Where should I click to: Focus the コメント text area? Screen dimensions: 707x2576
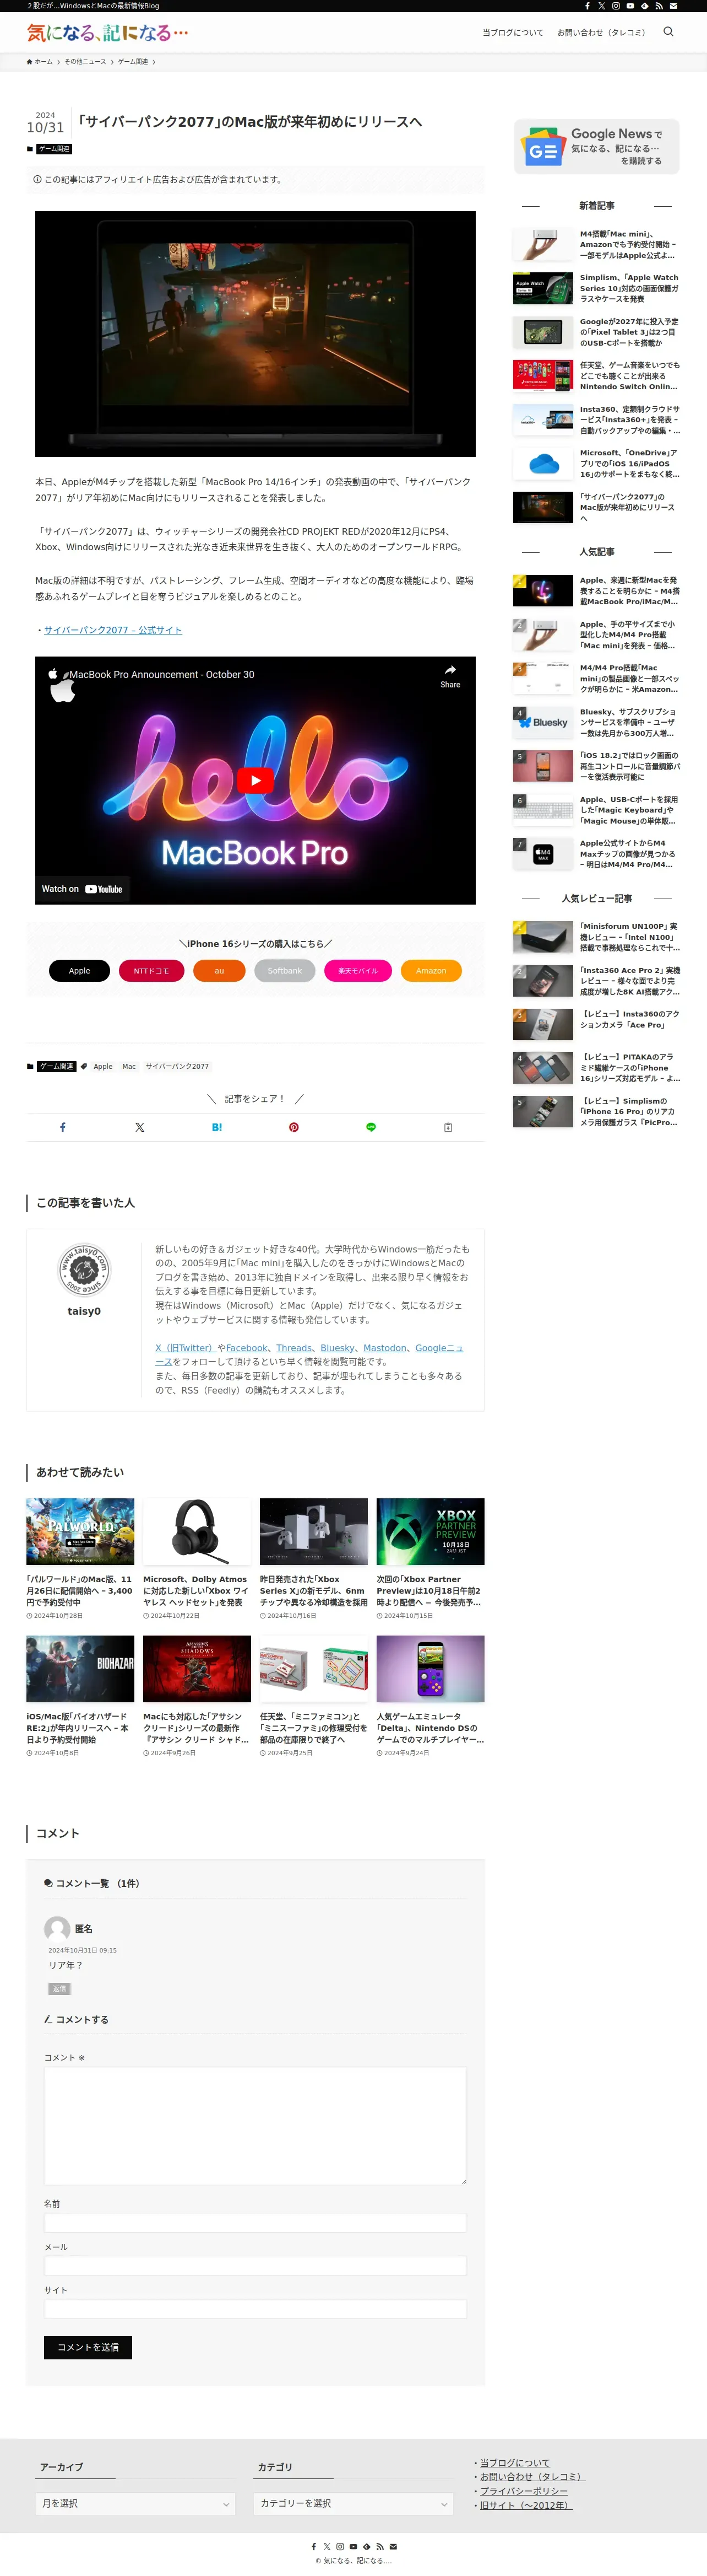[x=255, y=2125]
